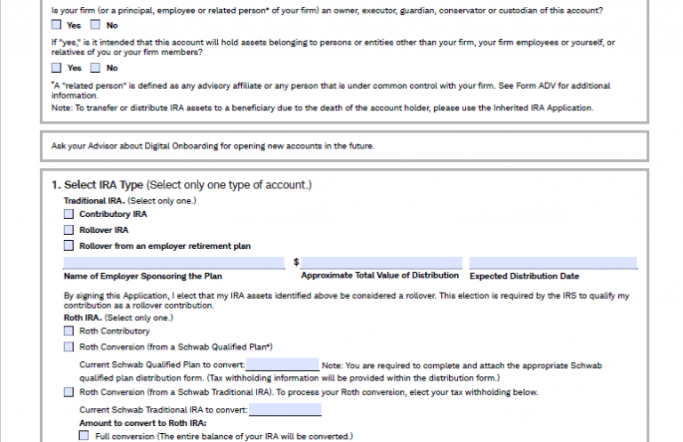Check No for holding assets of other persons

(96, 68)
